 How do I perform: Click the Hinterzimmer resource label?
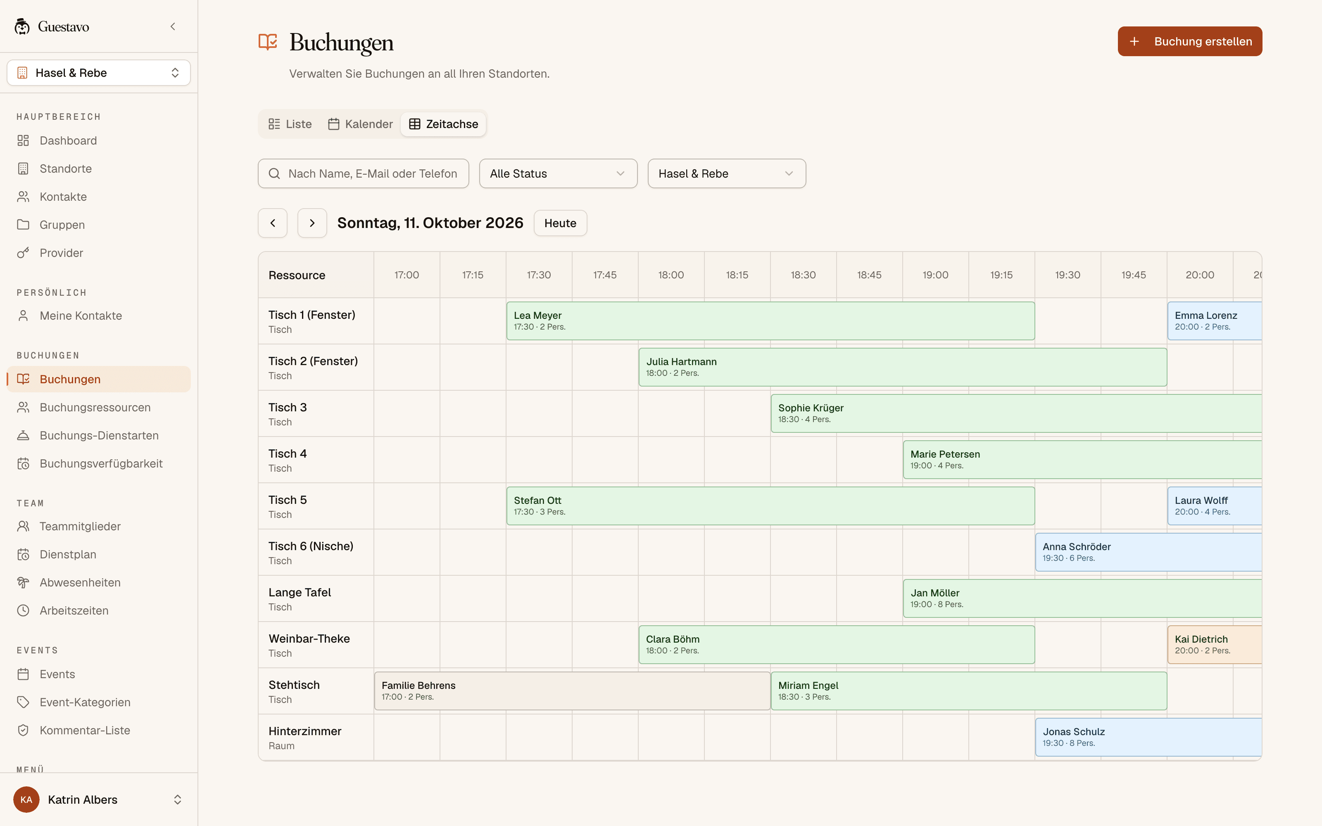click(316, 738)
